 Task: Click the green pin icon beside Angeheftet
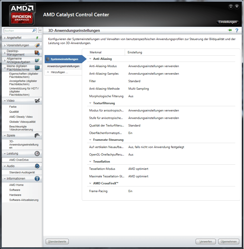pyautogui.click(x=37, y=38)
